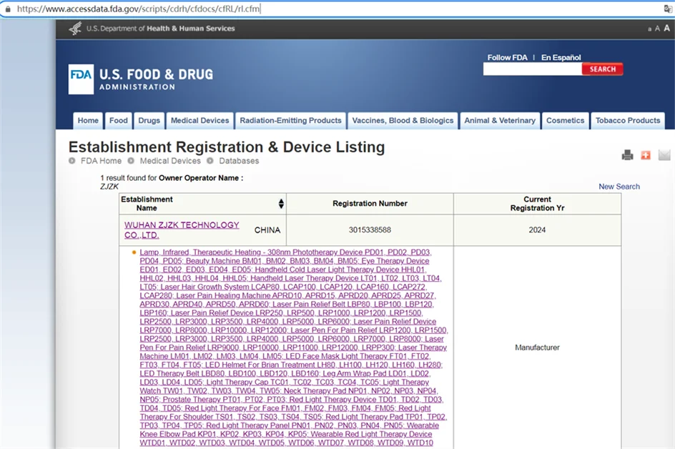
Task: Click the HHS eagle logo
Action: [x=75, y=29]
